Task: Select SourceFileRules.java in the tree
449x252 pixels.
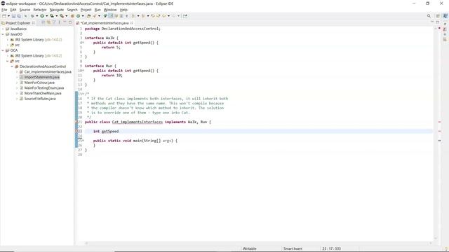Action: pyautogui.click(x=40, y=99)
